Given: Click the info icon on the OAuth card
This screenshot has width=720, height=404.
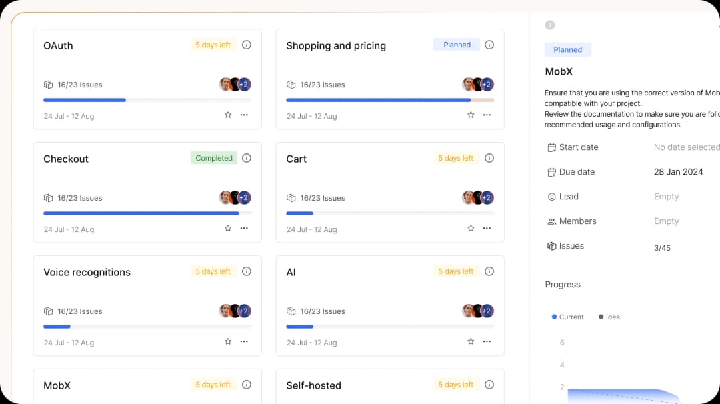Looking at the screenshot, I should pos(247,45).
